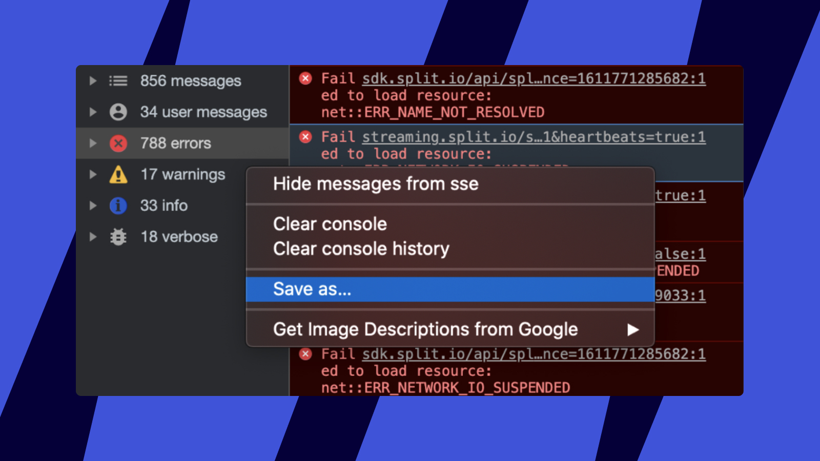Click the user avatar icon for user messages
The image size is (820, 461).
118,112
